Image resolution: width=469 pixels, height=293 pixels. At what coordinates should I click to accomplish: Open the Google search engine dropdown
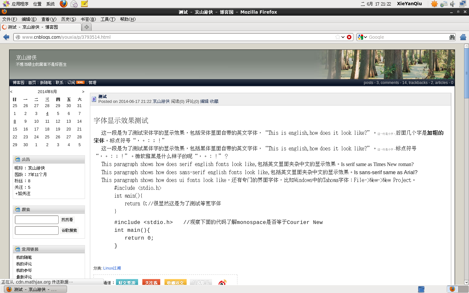click(362, 37)
